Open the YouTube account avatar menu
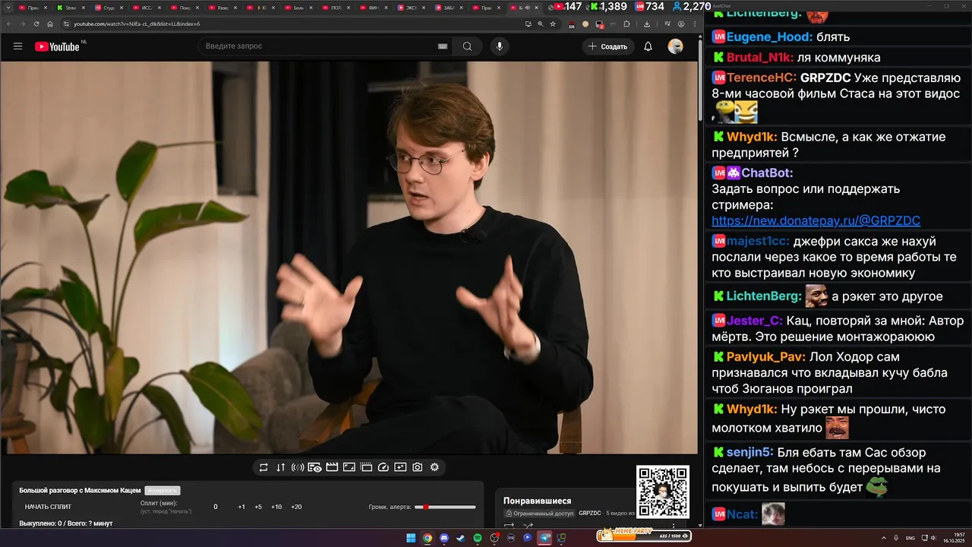 pos(675,46)
